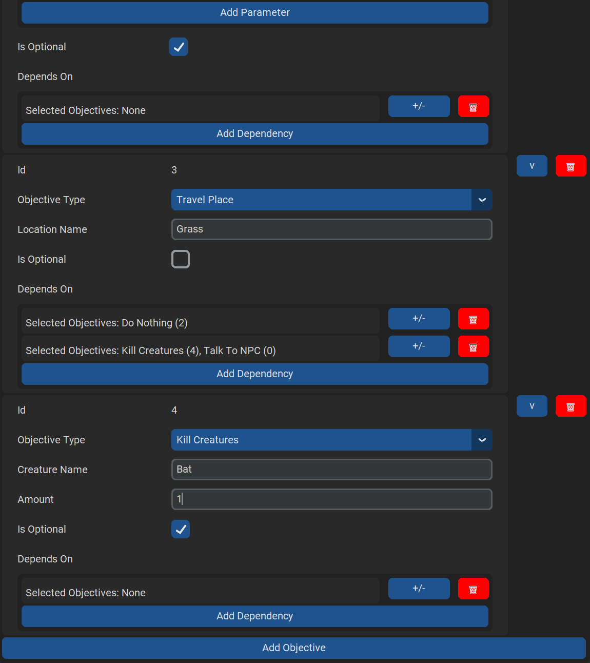Image resolution: width=590 pixels, height=663 pixels.
Task: Edit selection for Kill Creatures, Talk To NPC dependency
Action: [419, 346]
